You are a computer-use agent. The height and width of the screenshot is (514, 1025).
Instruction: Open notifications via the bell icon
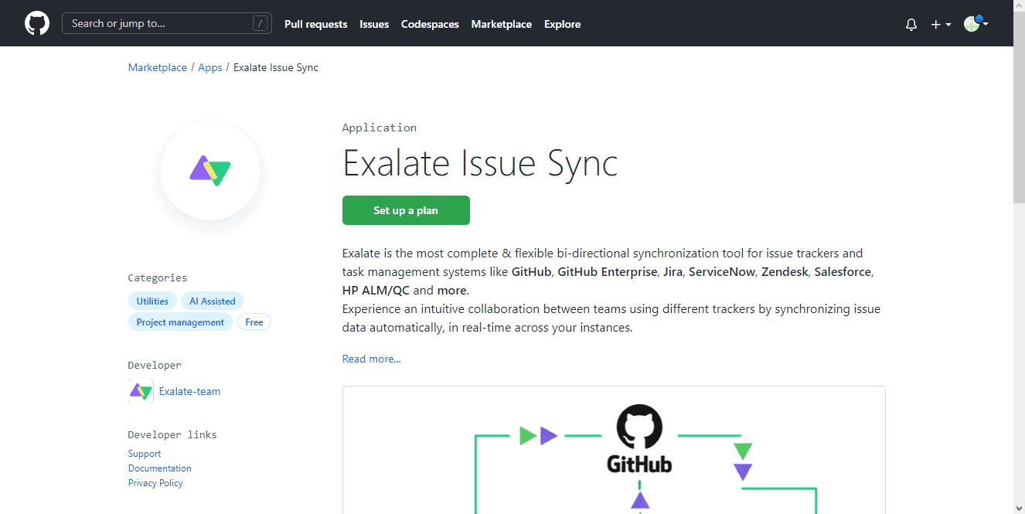(911, 24)
